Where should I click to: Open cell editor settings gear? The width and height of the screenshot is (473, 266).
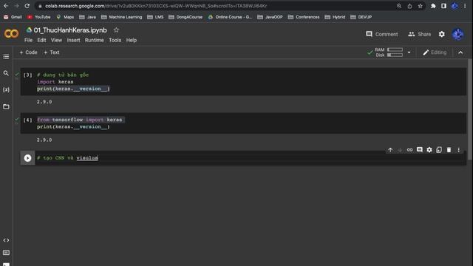coord(429,150)
